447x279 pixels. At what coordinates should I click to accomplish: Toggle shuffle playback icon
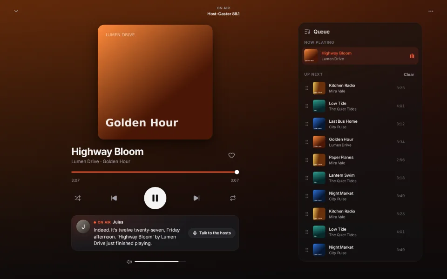[x=78, y=198]
